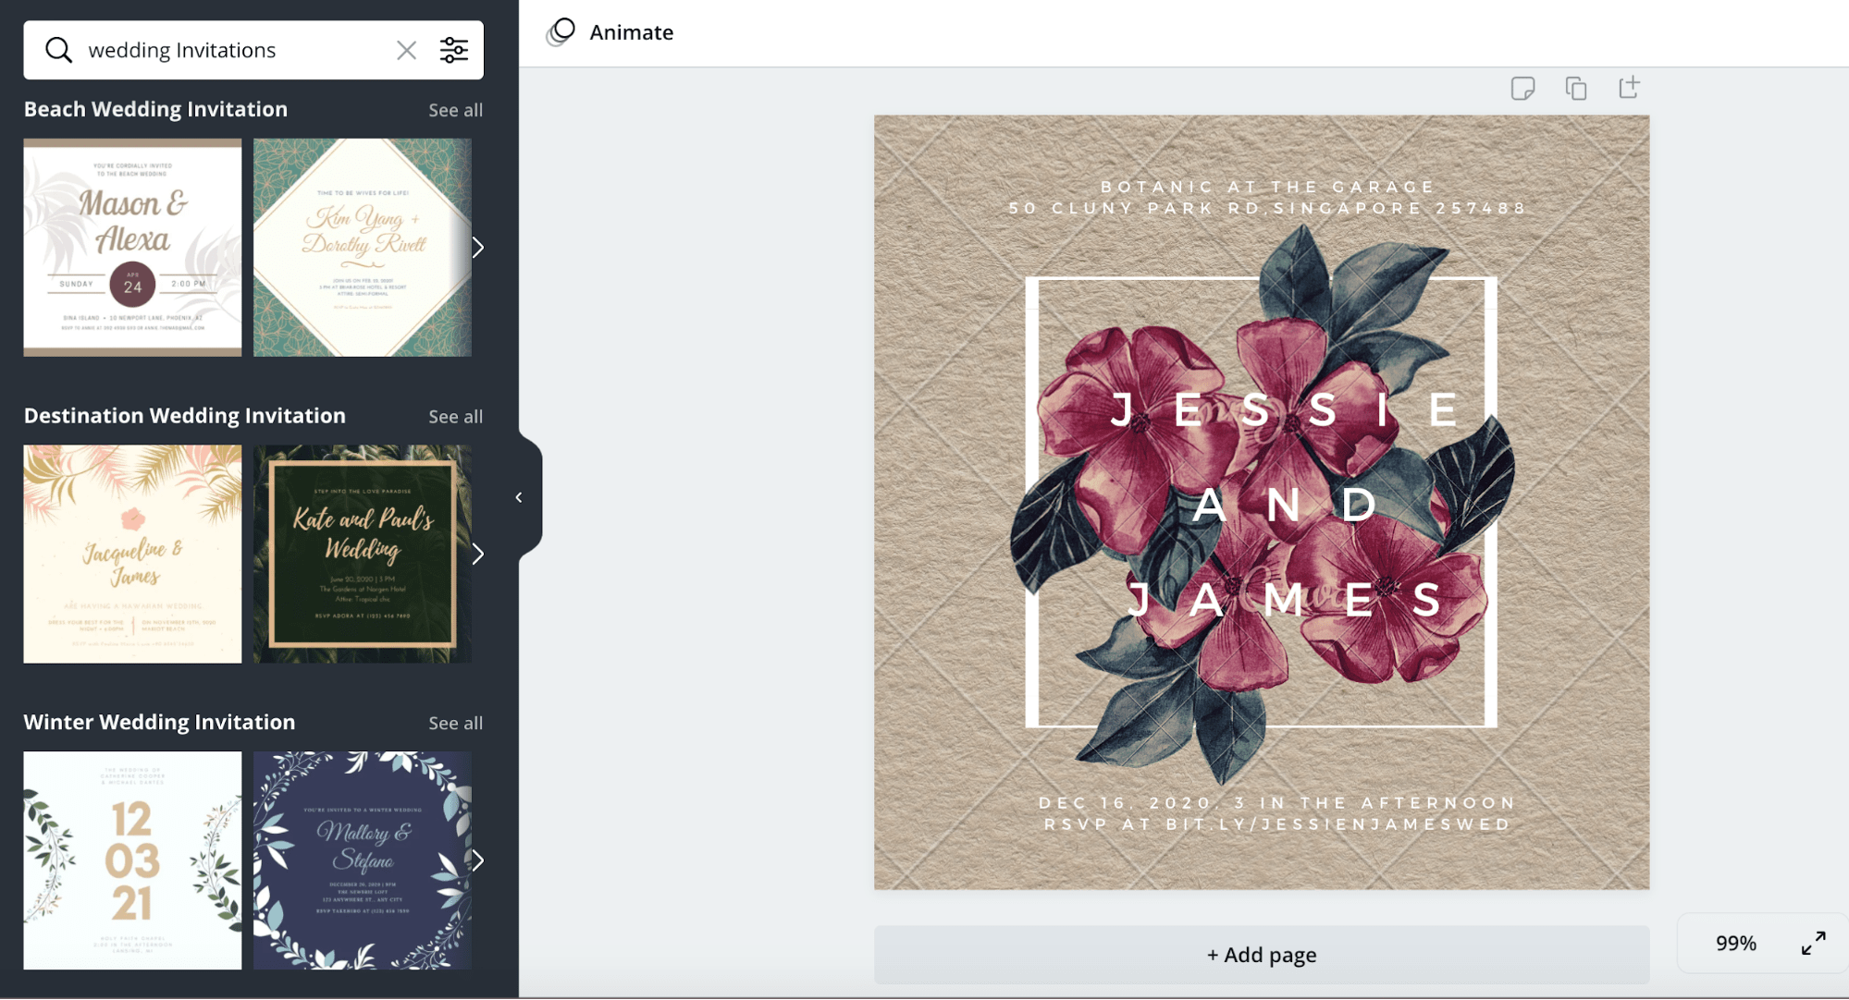
Task: Add a new page using plus-page icon
Action: 1629,87
